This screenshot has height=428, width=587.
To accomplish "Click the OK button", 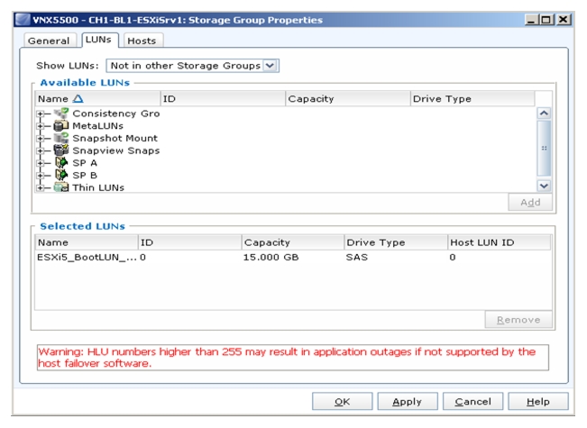I will [x=342, y=402].
